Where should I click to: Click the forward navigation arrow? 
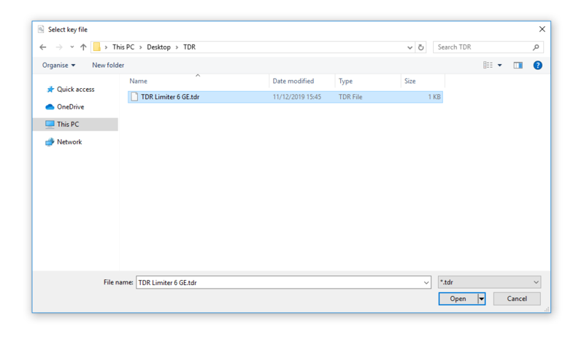pyautogui.click(x=59, y=47)
